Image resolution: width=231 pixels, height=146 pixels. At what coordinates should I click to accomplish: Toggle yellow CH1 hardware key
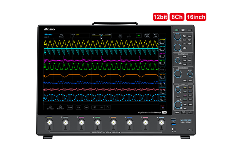[x=185, y=87]
